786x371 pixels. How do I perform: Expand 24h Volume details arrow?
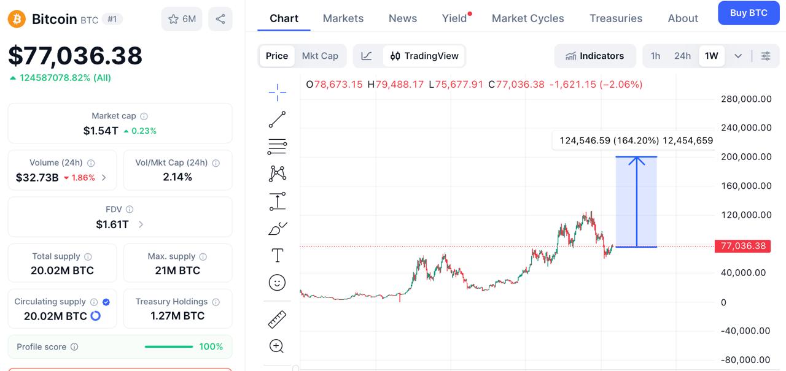click(104, 178)
